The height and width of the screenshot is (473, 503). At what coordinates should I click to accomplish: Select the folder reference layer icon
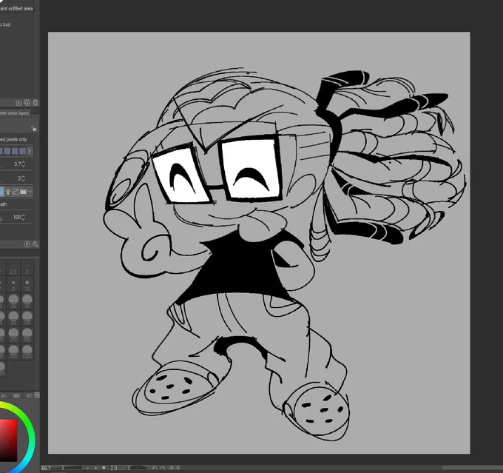pos(23,192)
